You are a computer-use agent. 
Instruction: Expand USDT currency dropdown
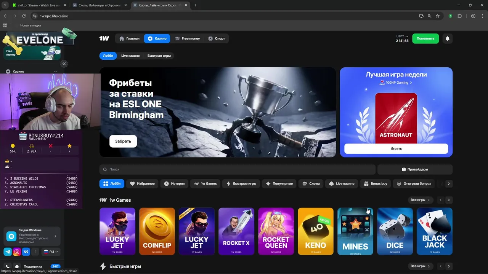(x=402, y=37)
